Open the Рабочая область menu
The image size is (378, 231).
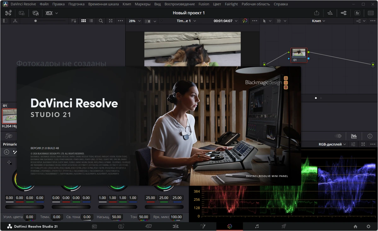click(256, 4)
